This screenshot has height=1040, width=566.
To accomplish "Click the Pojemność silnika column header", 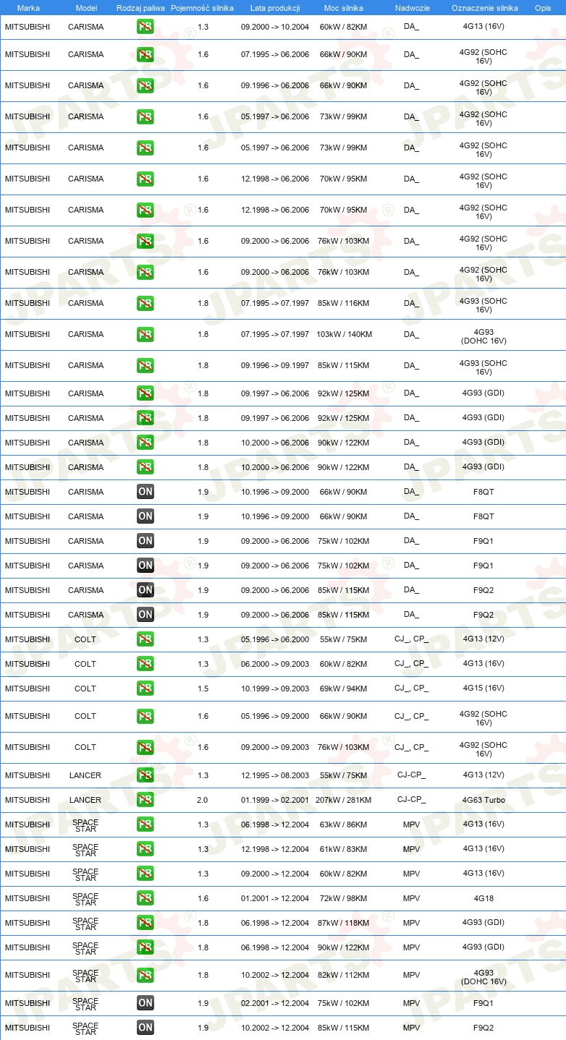I will [x=202, y=9].
